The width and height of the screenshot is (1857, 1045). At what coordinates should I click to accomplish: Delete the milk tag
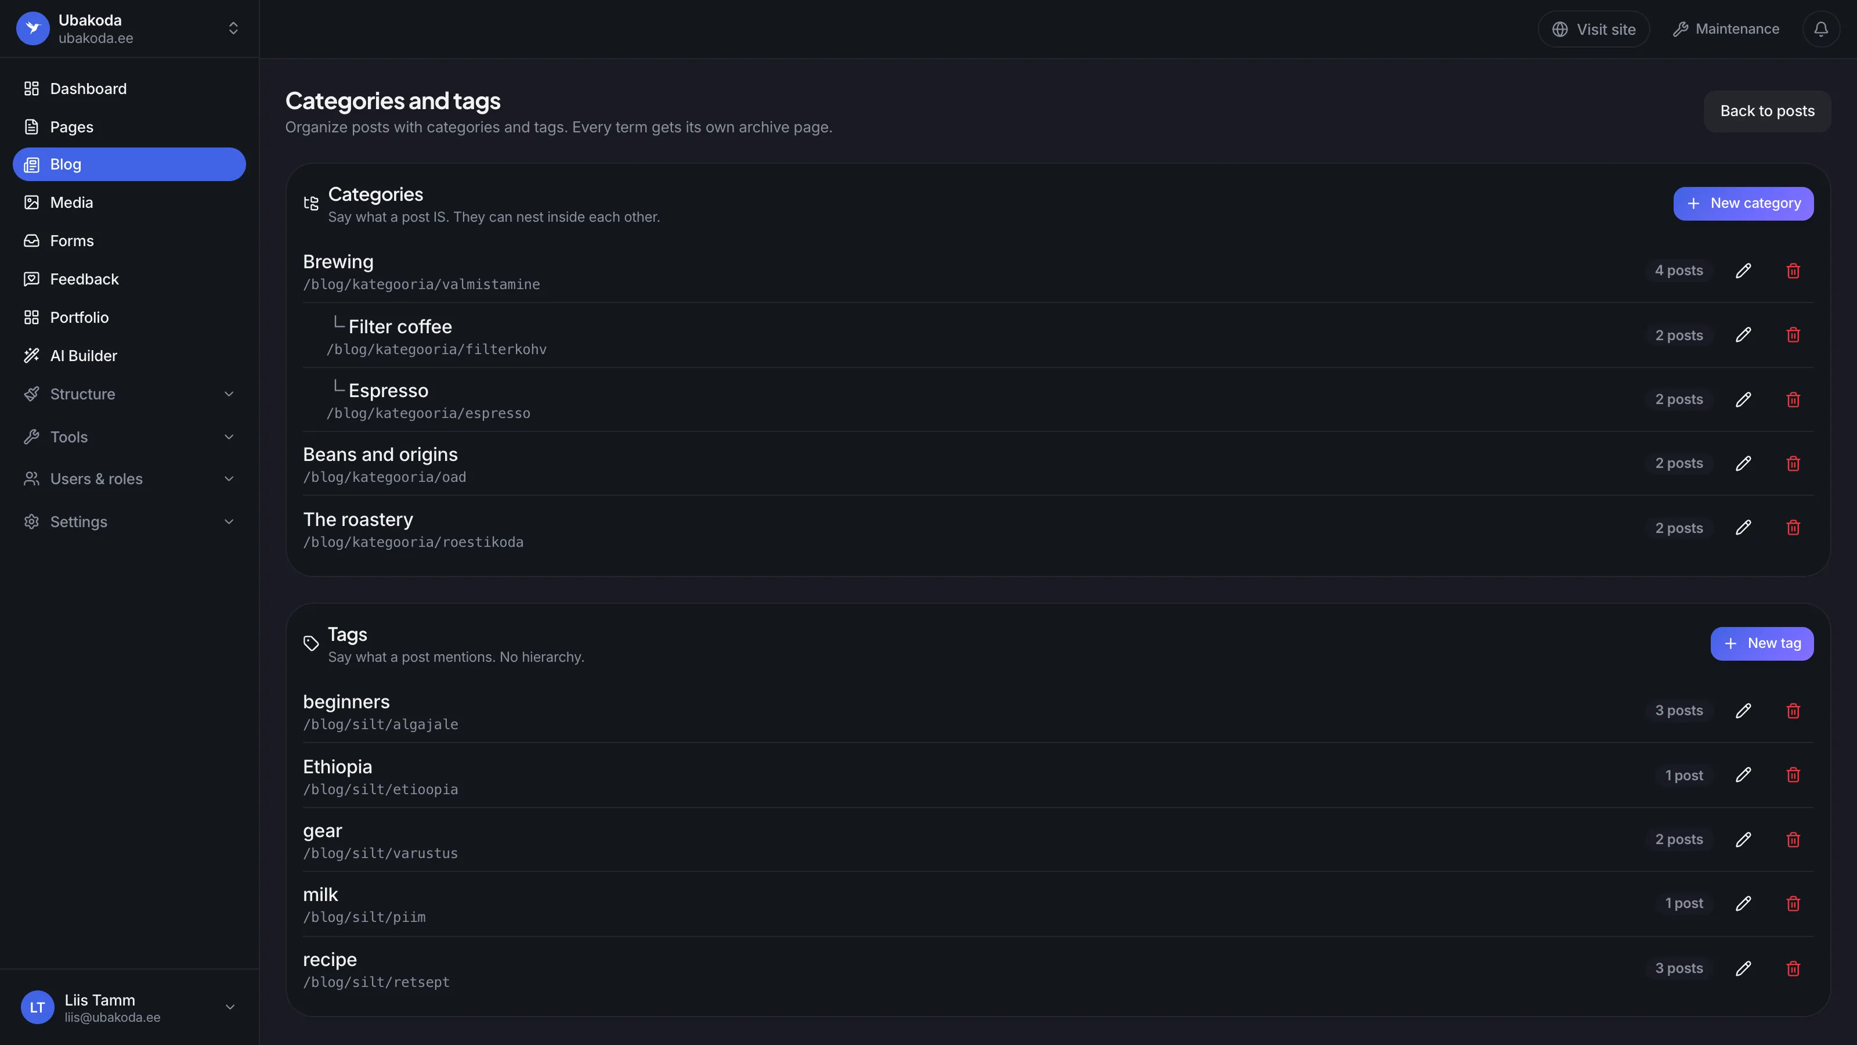(x=1794, y=904)
